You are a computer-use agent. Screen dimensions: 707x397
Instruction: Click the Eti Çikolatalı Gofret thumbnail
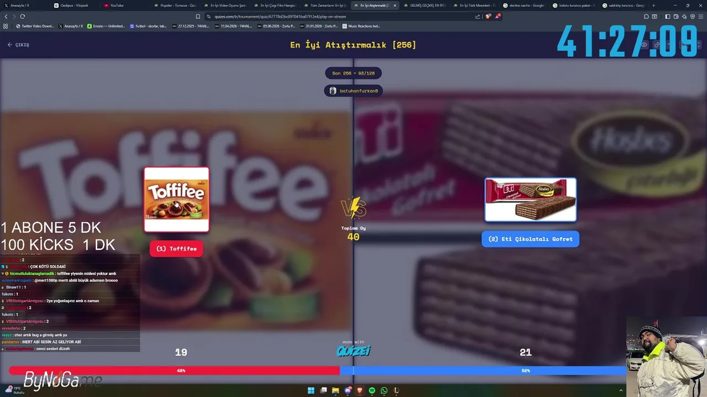click(x=531, y=200)
